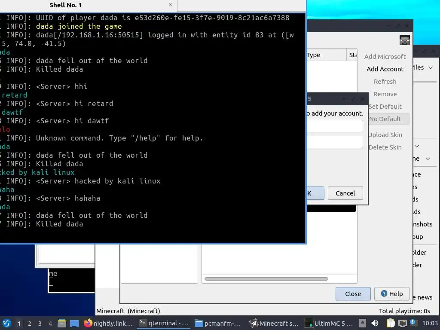Click the '<Server> hahaha' terminal line
The image size is (440, 330).
68,198
